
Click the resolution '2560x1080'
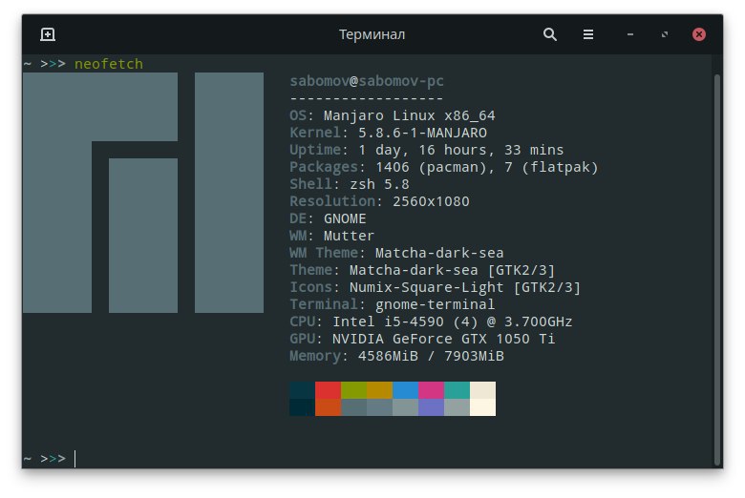431,201
